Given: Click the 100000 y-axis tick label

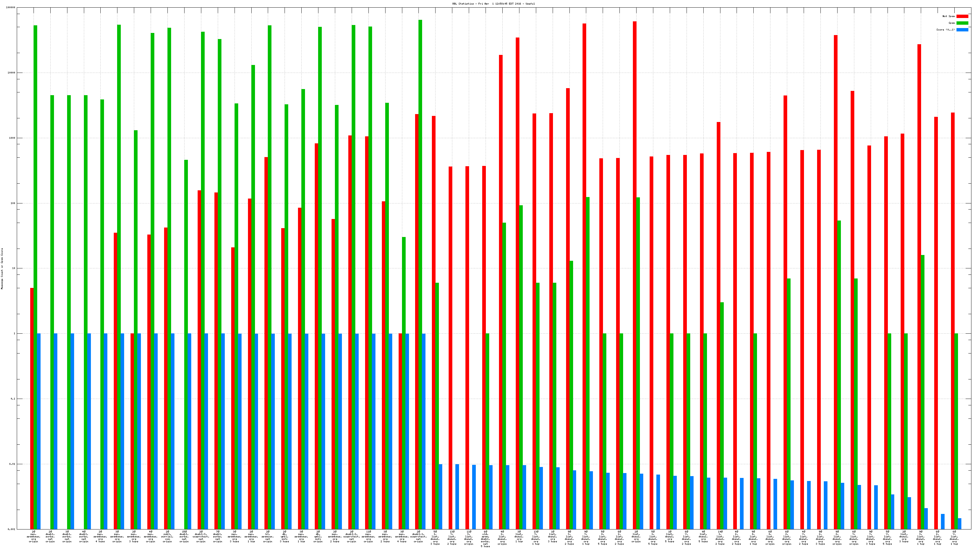Looking at the screenshot, I should click(11, 8).
